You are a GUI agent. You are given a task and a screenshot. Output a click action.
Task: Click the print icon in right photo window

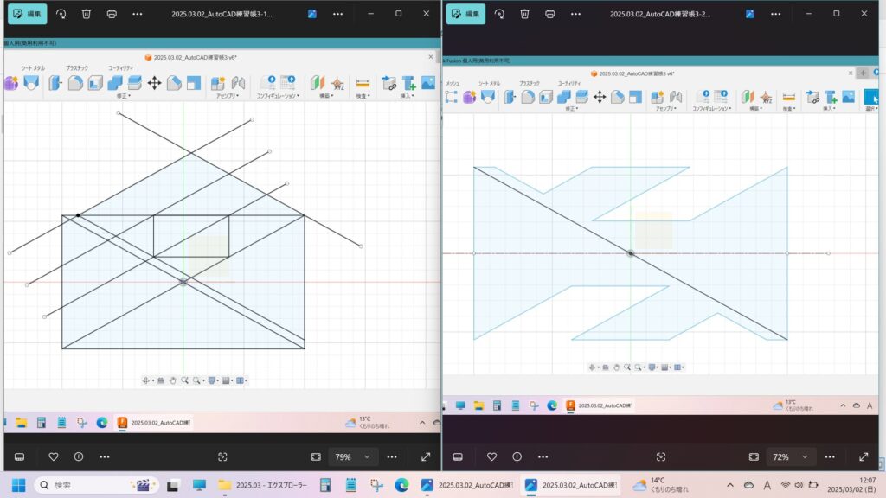tap(549, 14)
